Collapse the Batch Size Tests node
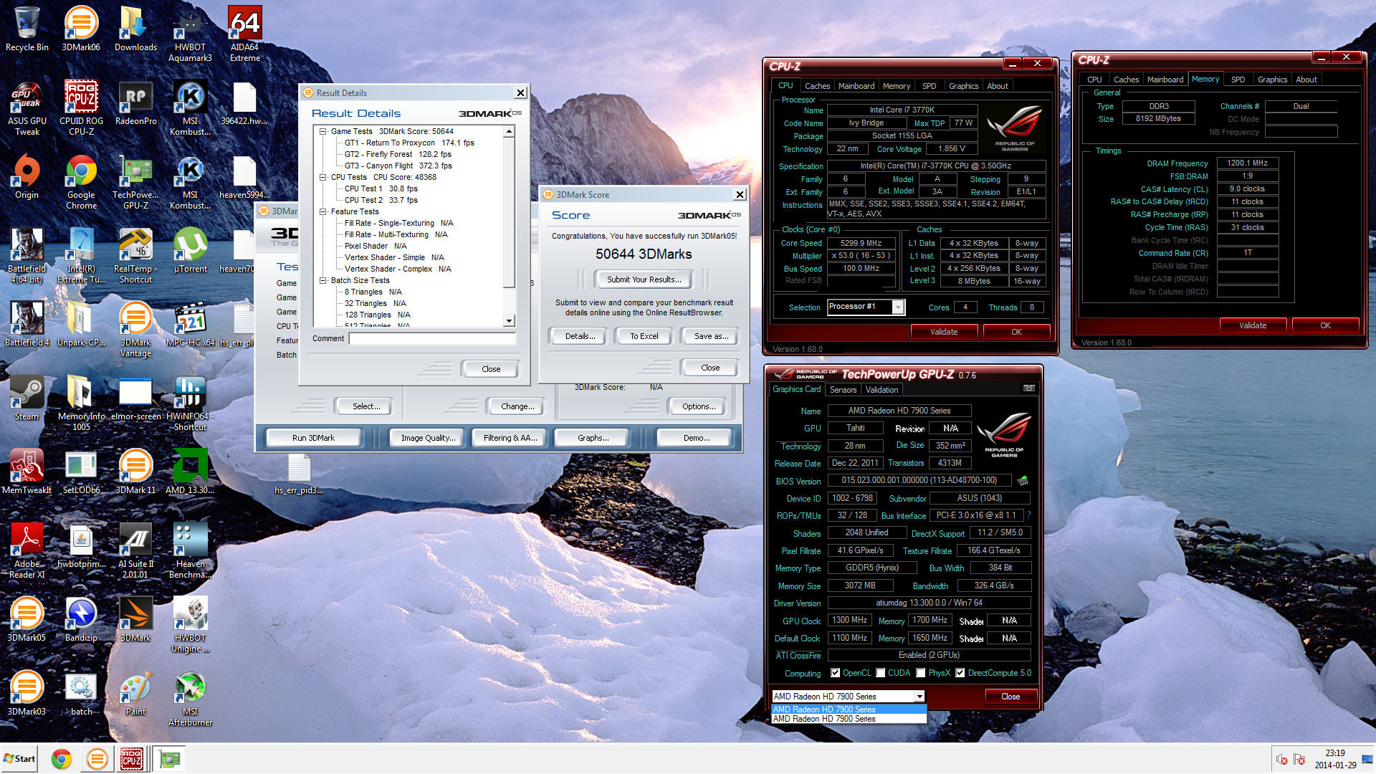This screenshot has height=774, width=1376. [x=323, y=280]
